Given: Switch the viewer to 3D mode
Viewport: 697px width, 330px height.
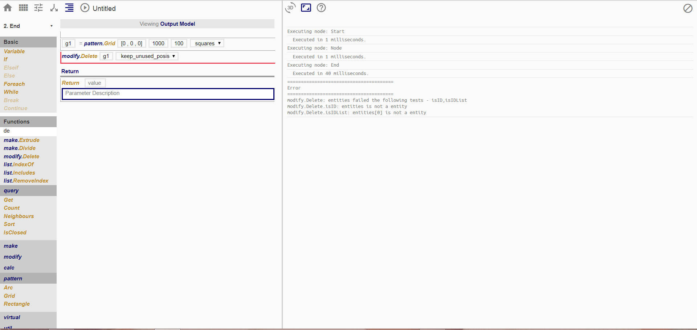Looking at the screenshot, I should [x=290, y=8].
